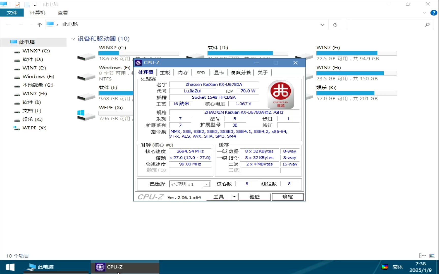Viewport: 439px width, 274px height.
Task: Click the refresh icon in the address bar
Action: coord(336,25)
